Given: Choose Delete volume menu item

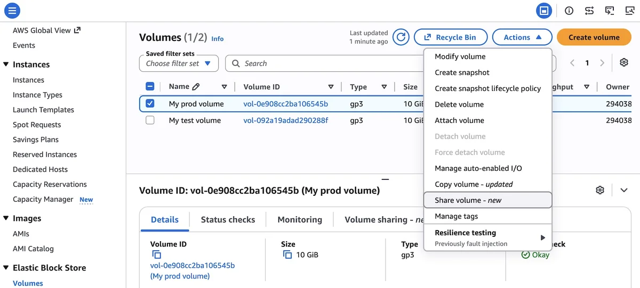Looking at the screenshot, I should pyautogui.click(x=487, y=104).
